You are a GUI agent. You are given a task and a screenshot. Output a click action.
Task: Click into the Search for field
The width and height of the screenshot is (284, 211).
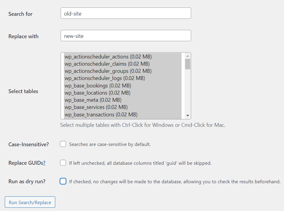126,13
